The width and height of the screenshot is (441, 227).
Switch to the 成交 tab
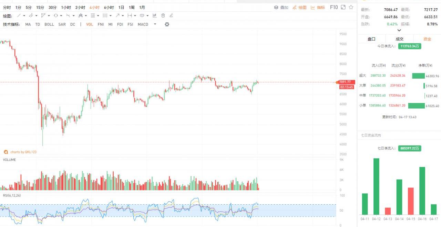pos(399,39)
